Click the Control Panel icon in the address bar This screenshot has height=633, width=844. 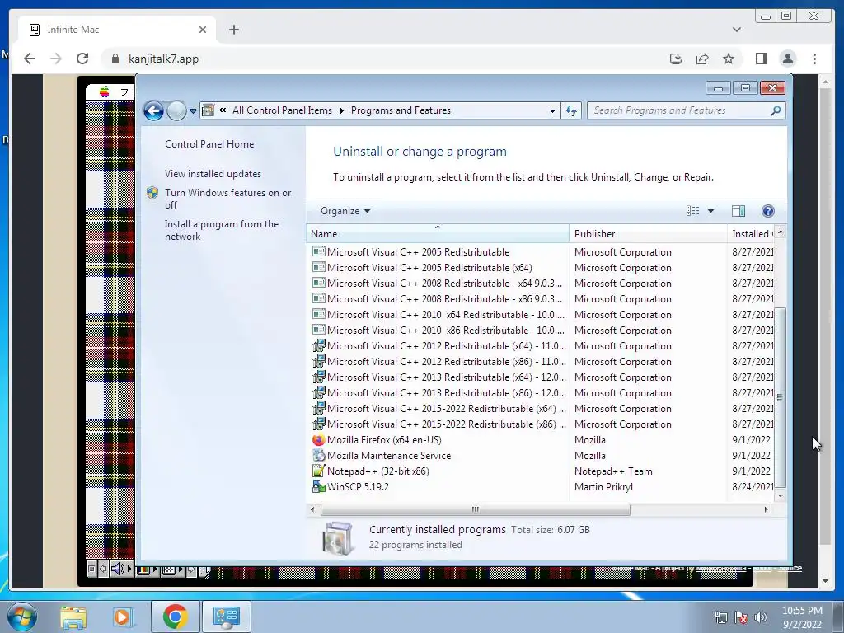point(208,110)
